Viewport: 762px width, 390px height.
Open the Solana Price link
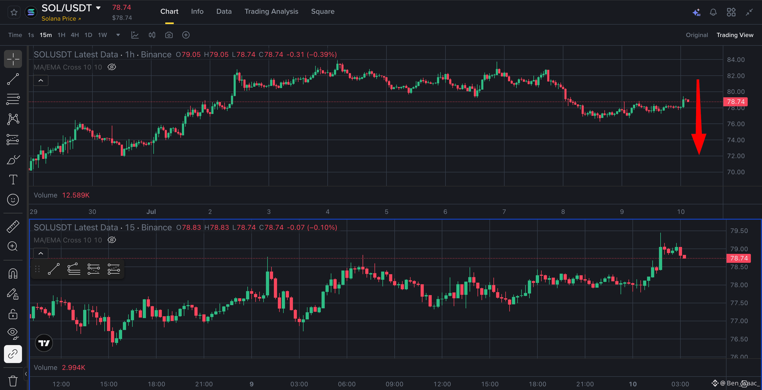coord(61,19)
